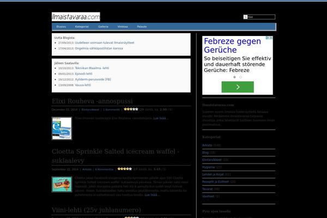327x218 pixels.
Task: Select the second carousel dot in the ad
Action: pyautogui.click(x=241, y=77)
